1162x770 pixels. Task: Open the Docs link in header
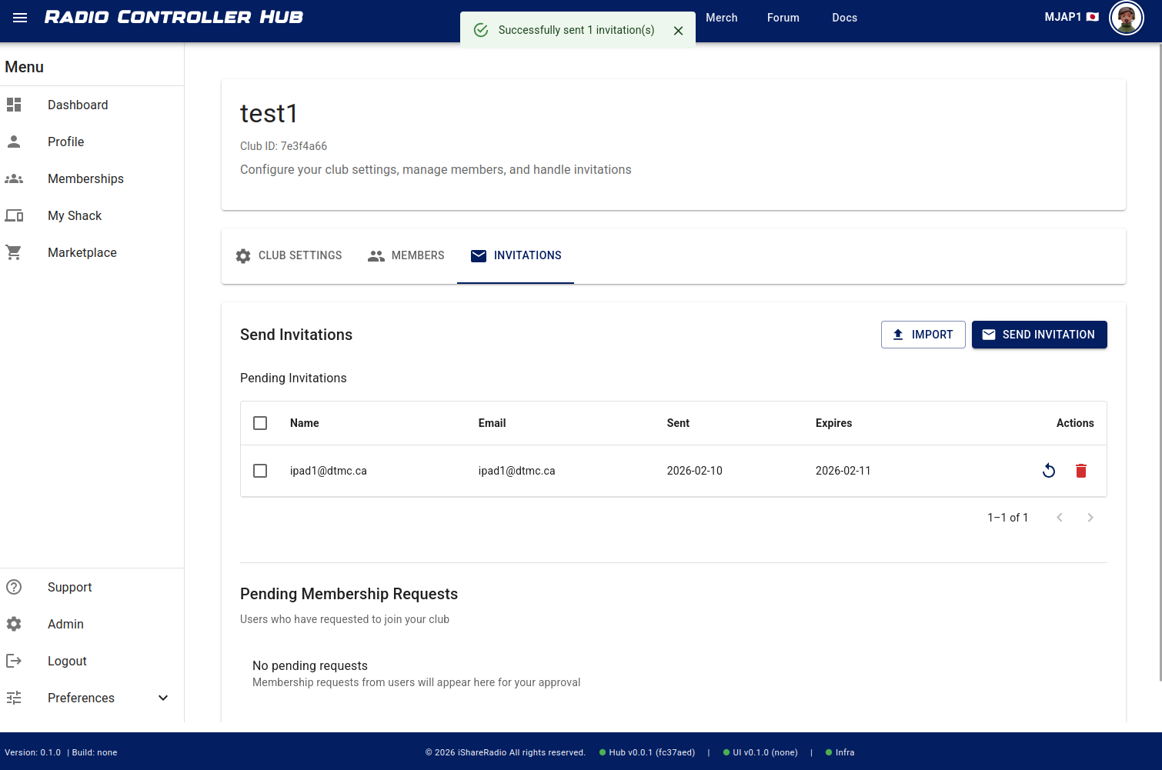pos(844,18)
